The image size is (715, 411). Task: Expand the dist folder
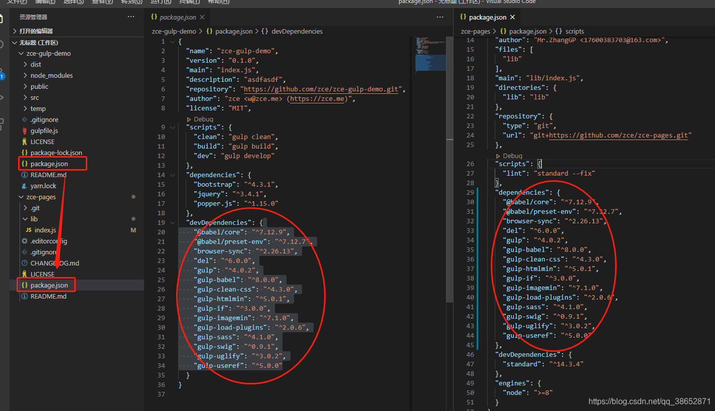coord(26,64)
